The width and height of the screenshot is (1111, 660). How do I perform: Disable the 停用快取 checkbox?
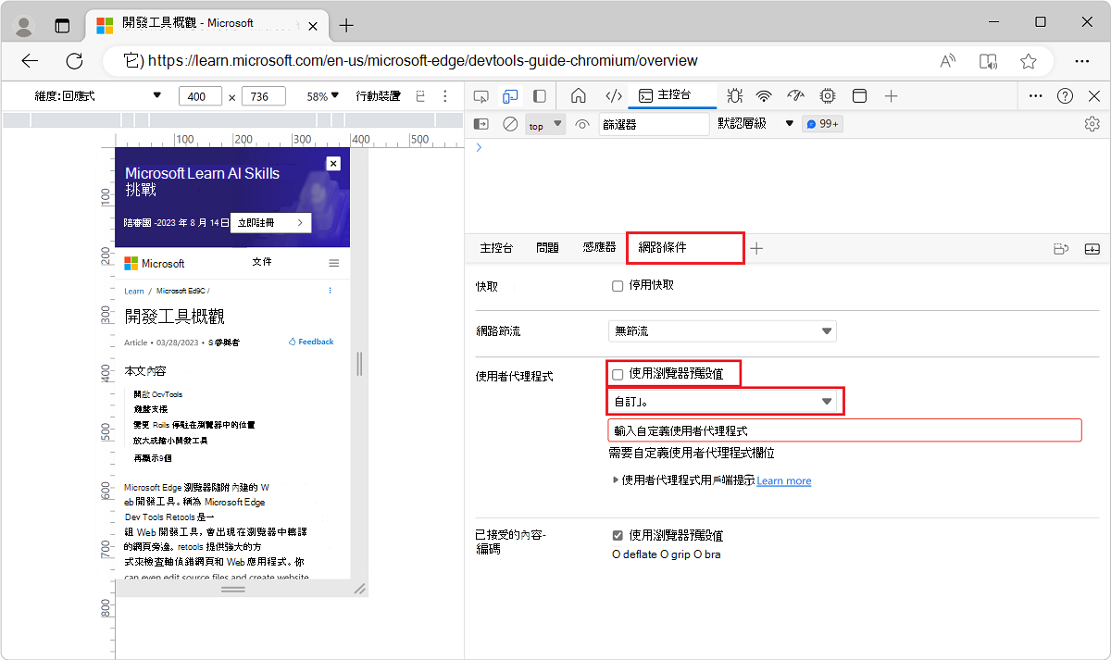pos(618,286)
